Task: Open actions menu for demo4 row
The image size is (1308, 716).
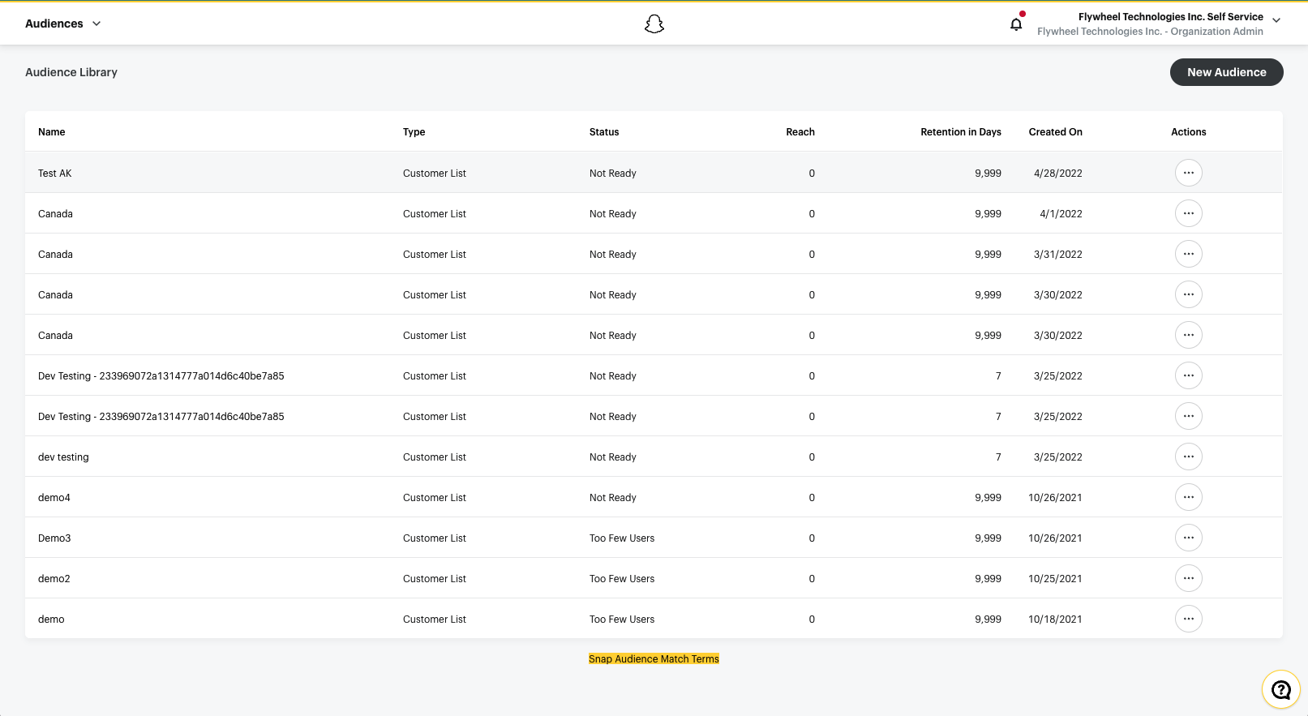Action: click(1188, 497)
